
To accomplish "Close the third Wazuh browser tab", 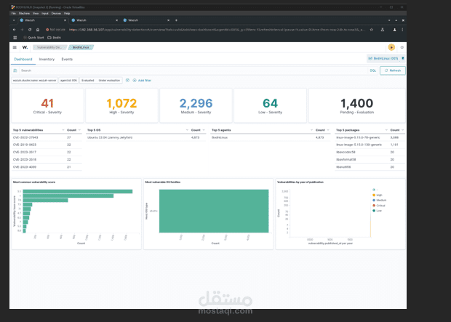I will (169, 20).
